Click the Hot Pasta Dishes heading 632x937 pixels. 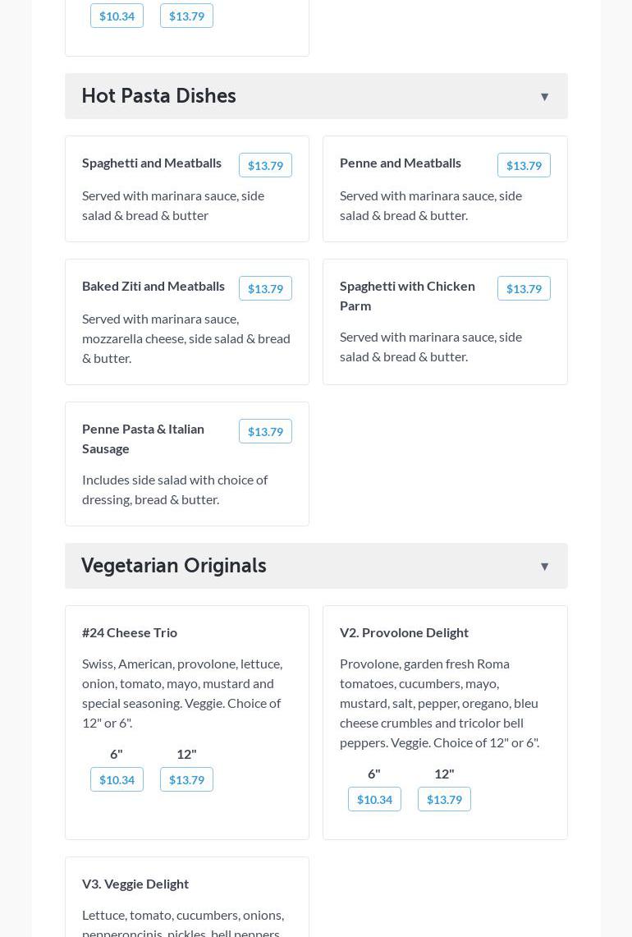coord(159,96)
